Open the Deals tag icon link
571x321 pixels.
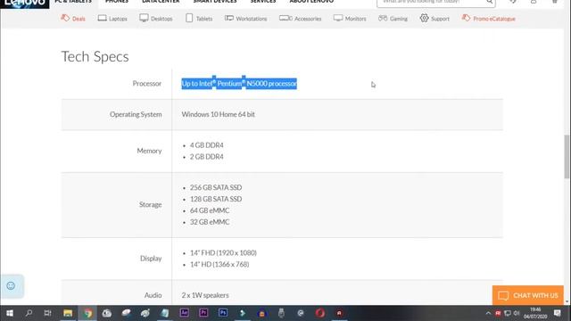pyautogui.click(x=65, y=18)
